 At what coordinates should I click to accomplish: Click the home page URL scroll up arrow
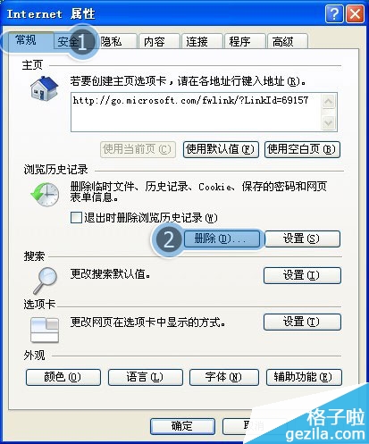pos(328,102)
